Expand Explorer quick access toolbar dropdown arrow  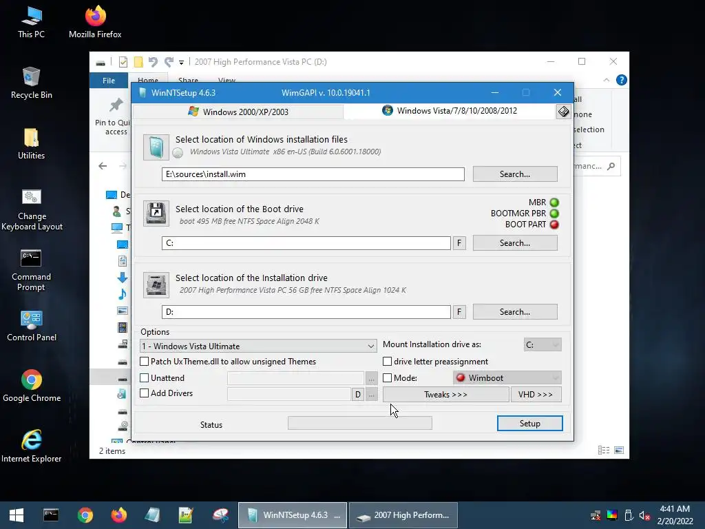pyautogui.click(x=181, y=62)
